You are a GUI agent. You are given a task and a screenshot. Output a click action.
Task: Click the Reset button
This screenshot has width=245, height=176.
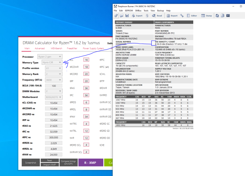click(x=50, y=160)
